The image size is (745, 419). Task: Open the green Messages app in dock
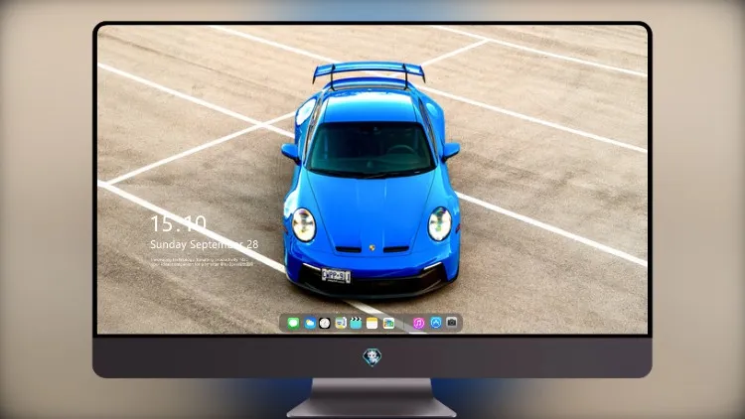293,323
